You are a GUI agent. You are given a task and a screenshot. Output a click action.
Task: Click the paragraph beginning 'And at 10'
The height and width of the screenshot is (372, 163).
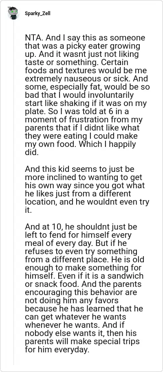pos(85,289)
